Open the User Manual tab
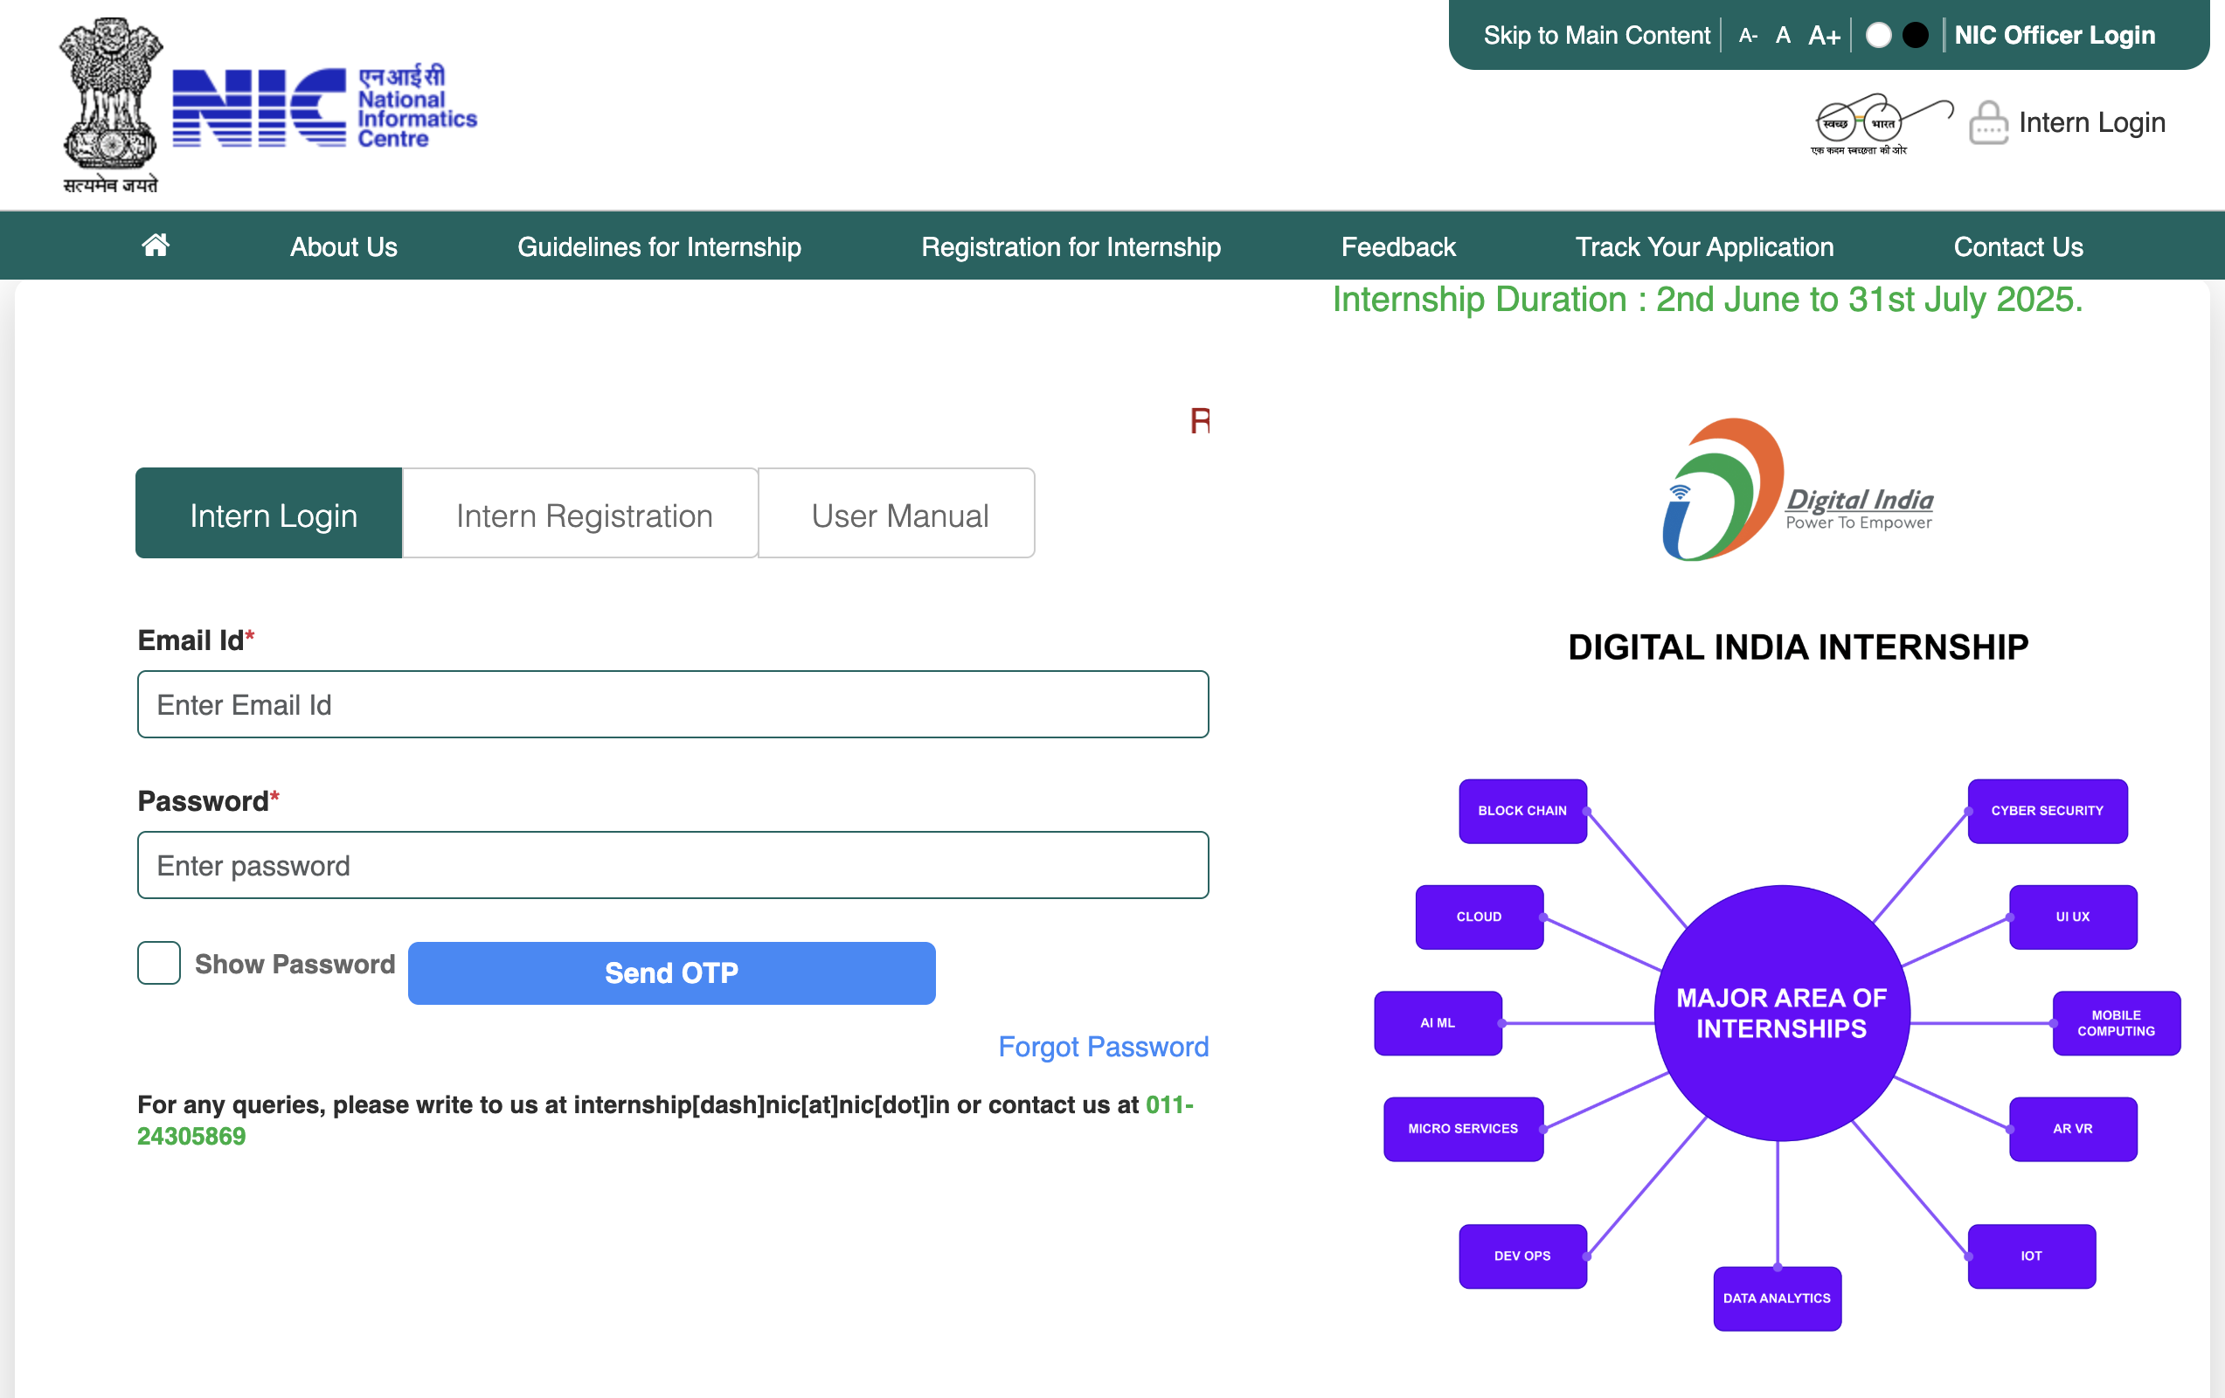2225x1398 pixels. (x=897, y=513)
